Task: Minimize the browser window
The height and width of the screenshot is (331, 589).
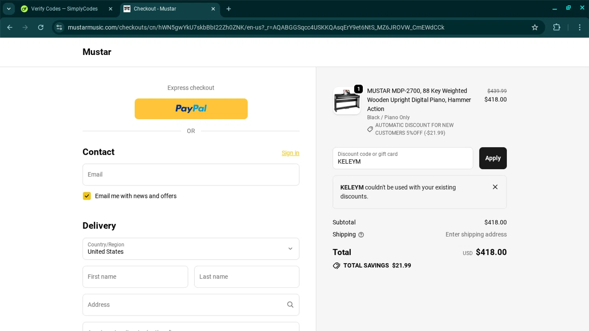Action: pyautogui.click(x=554, y=8)
